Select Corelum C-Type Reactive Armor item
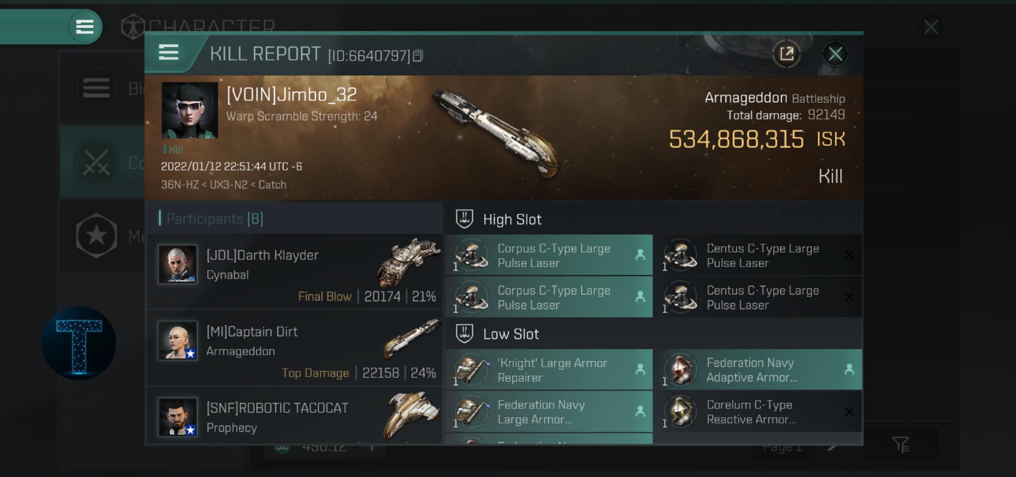This screenshot has width=1016, height=477. tap(758, 412)
